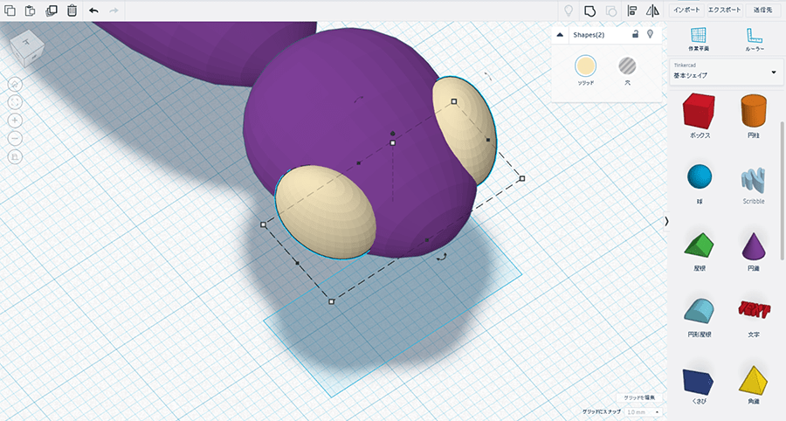
Task: Pick the dark blue Wedge (くさび) shape
Action: pyautogui.click(x=700, y=385)
